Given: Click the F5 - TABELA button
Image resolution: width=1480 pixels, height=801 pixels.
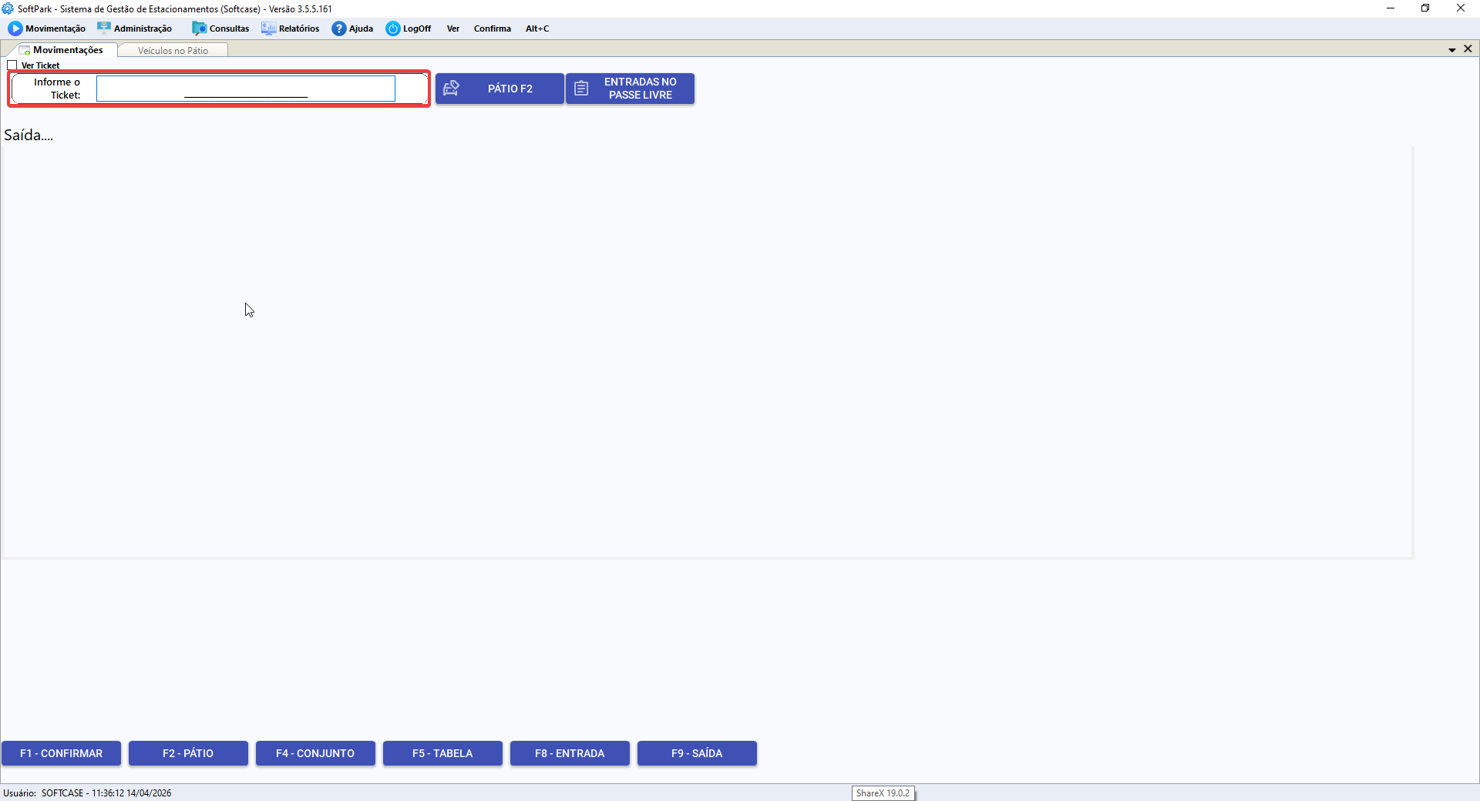Looking at the screenshot, I should [x=442, y=753].
